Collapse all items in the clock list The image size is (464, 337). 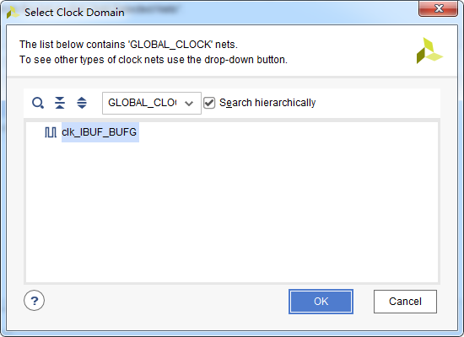pyautogui.click(x=60, y=103)
